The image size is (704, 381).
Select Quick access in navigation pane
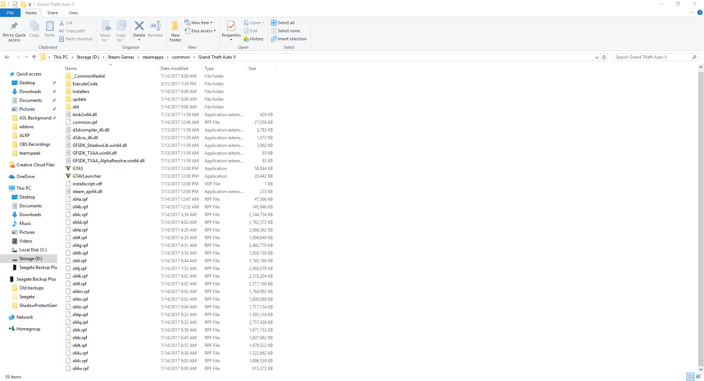click(x=29, y=74)
